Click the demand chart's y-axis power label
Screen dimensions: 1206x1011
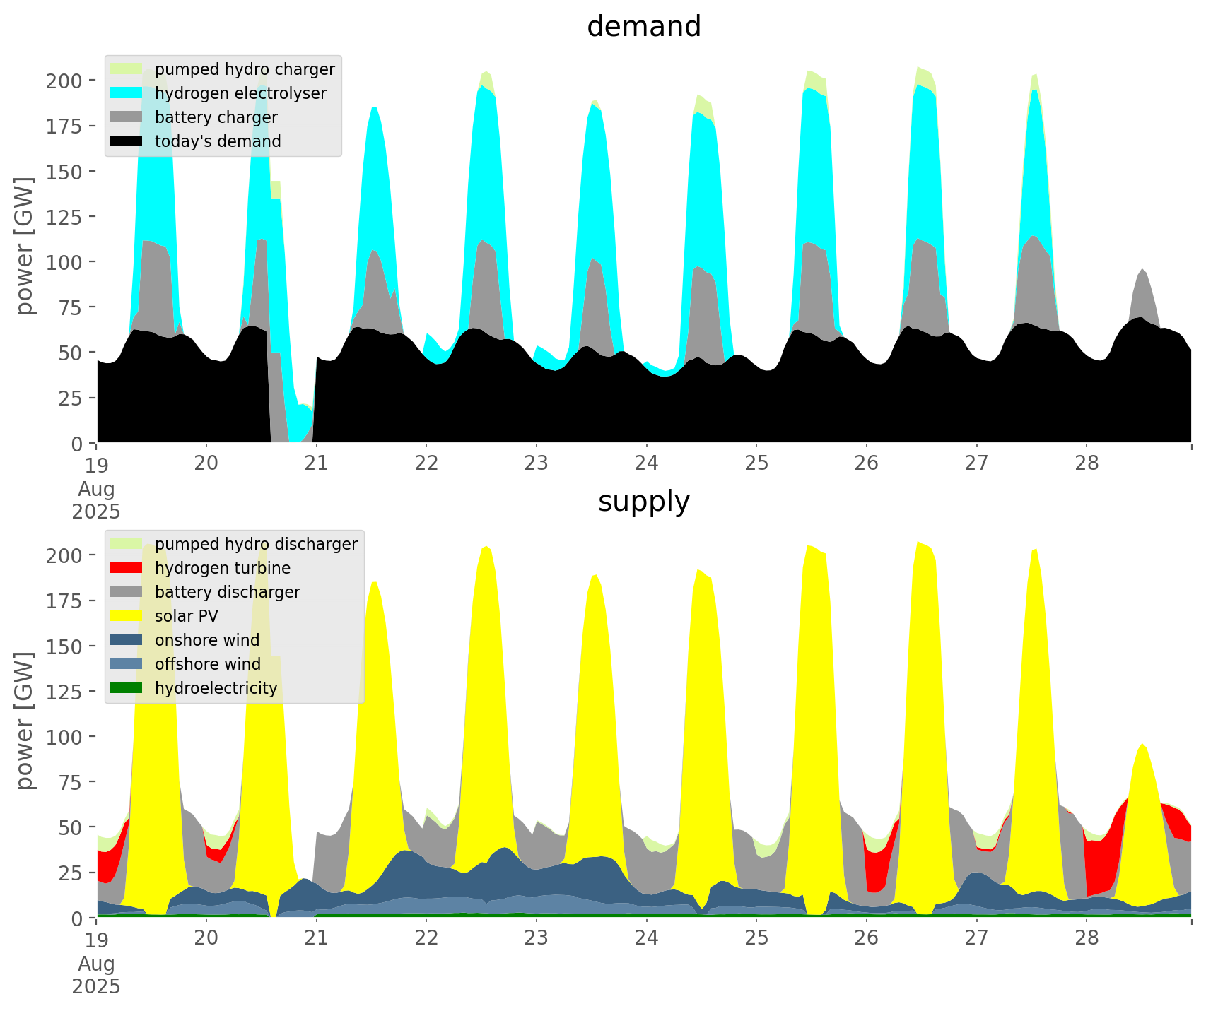point(25,246)
